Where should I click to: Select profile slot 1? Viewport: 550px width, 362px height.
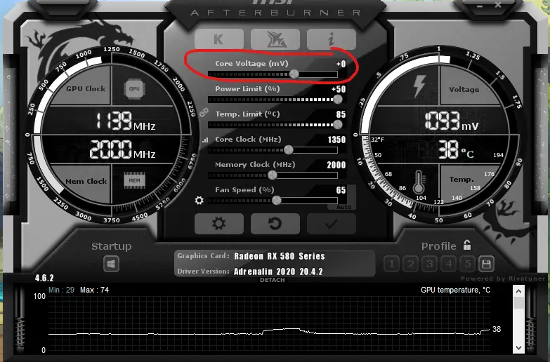(x=391, y=264)
